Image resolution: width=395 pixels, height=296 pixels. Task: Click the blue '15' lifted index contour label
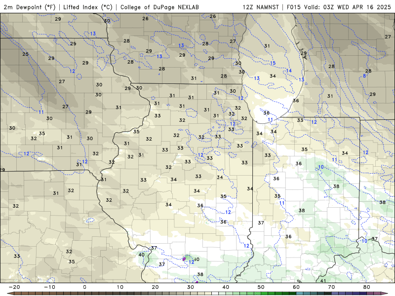coord(273,63)
